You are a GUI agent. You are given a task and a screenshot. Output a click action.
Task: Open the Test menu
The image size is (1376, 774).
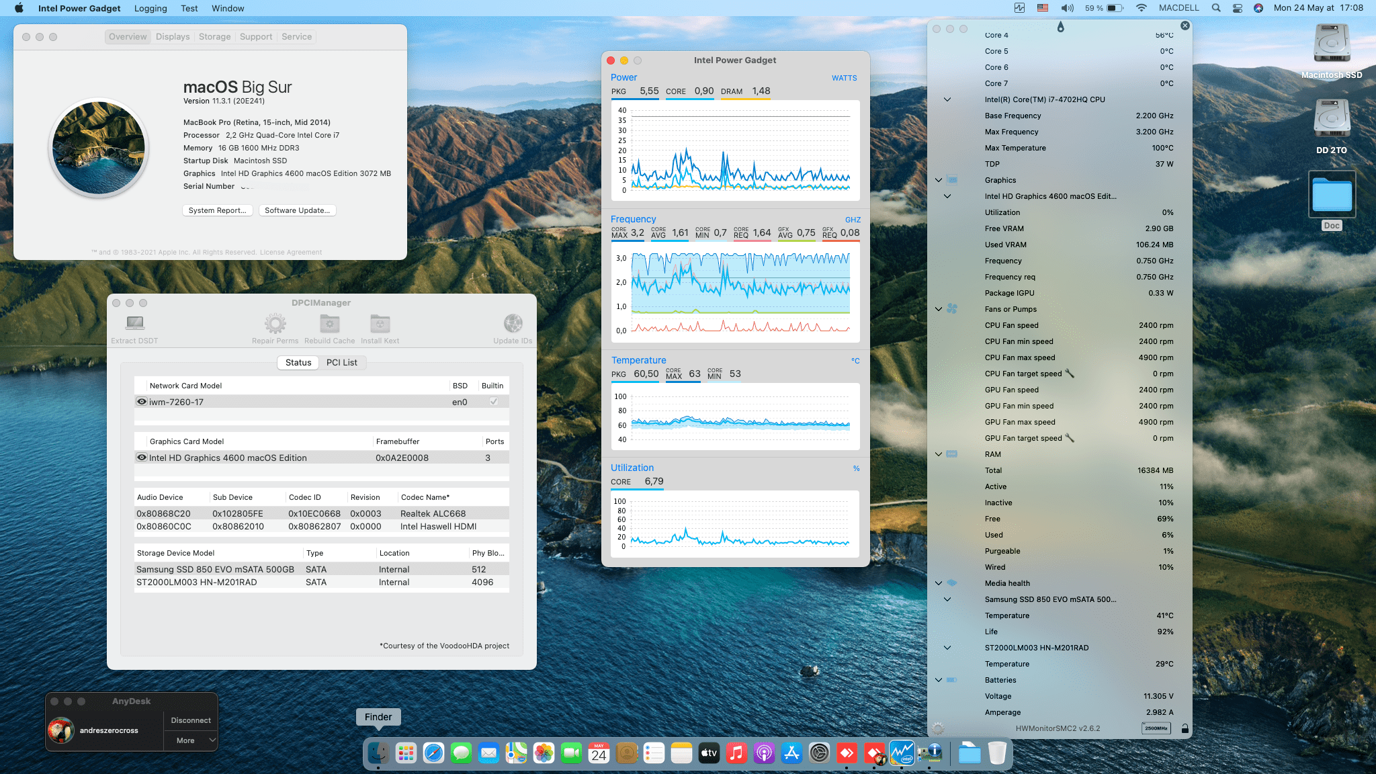click(189, 8)
